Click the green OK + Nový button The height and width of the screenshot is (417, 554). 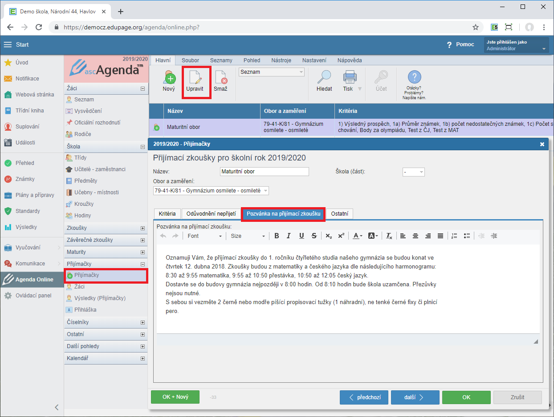(176, 397)
